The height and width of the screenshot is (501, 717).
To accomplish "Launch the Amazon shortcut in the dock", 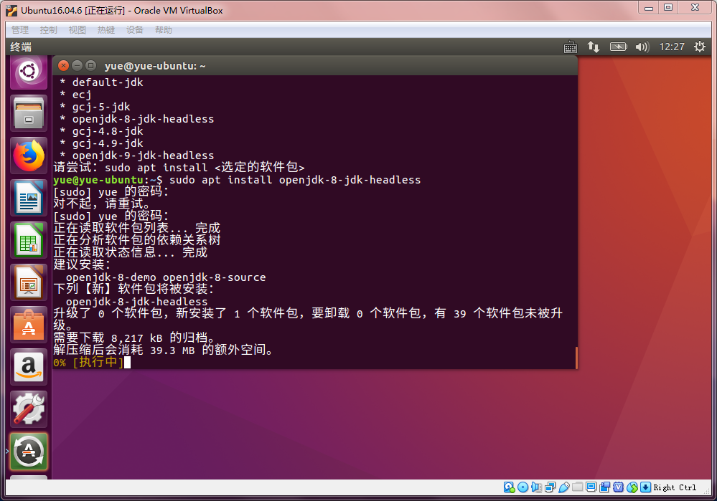I will coord(29,367).
